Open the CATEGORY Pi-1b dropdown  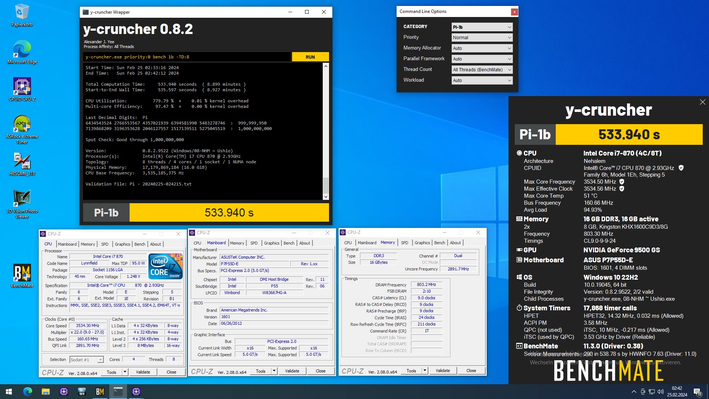pyautogui.click(x=482, y=27)
